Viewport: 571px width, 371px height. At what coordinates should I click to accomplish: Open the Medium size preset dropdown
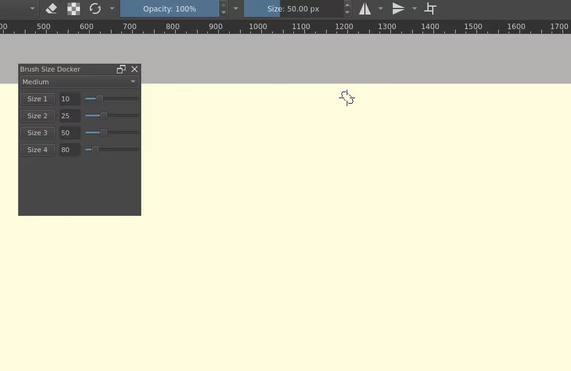pos(79,81)
